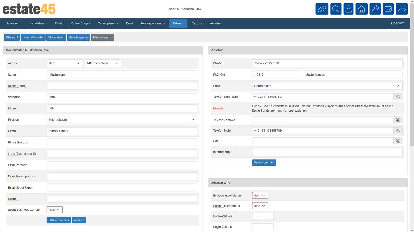Open the Terminplaner menu
The width and height of the screenshot is (414, 232).
click(108, 23)
